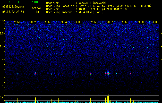The width and height of the screenshot is (162, 103).
Task: Click the 0.6 kHz axis label
Action: pos(2,98)
